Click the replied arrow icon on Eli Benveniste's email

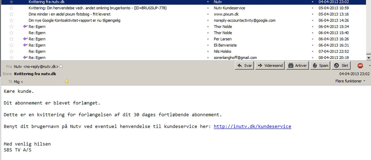(25, 45)
